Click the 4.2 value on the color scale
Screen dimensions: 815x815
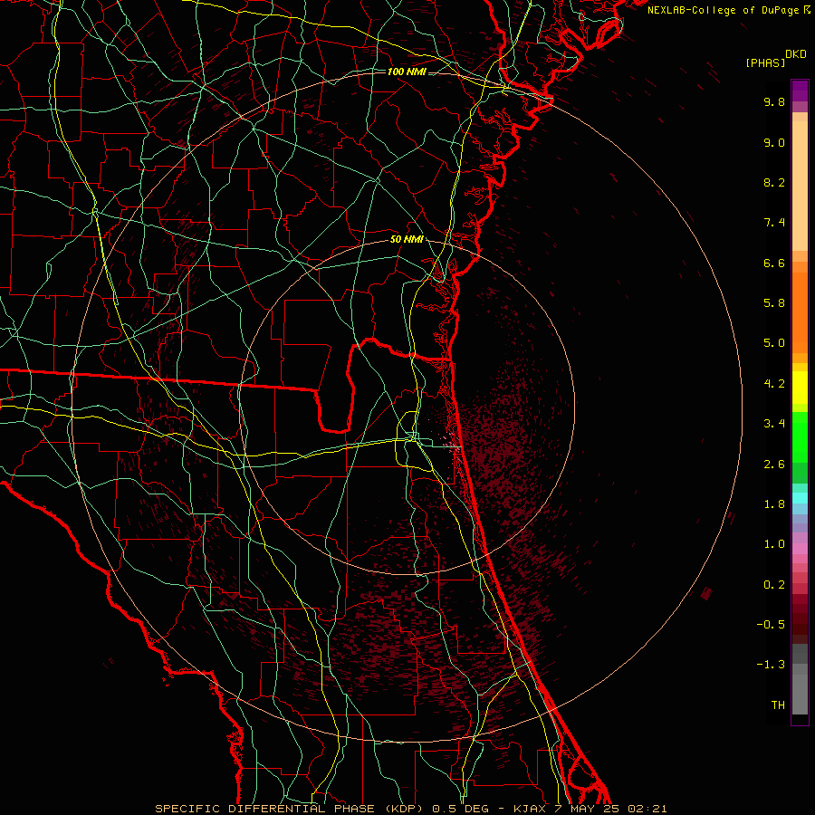(x=774, y=384)
